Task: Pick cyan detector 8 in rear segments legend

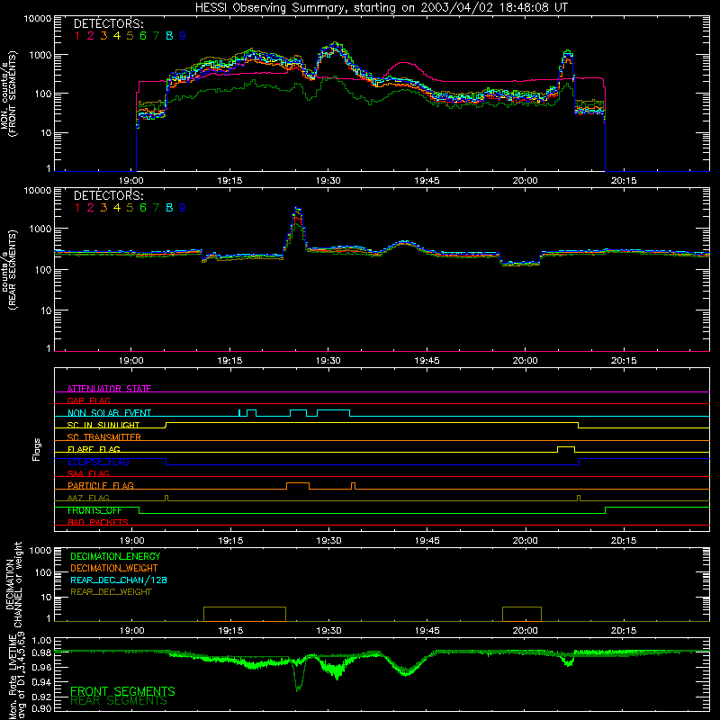Action: (x=169, y=208)
